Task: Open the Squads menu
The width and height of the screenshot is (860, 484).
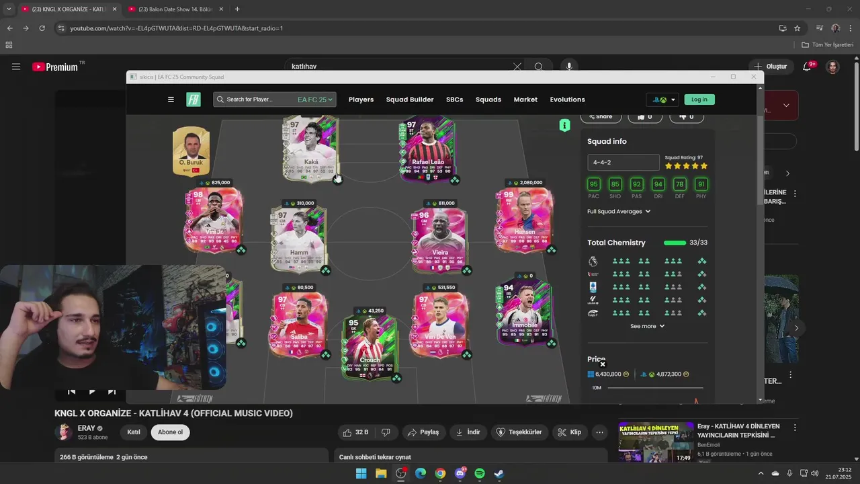Action: coord(488,99)
